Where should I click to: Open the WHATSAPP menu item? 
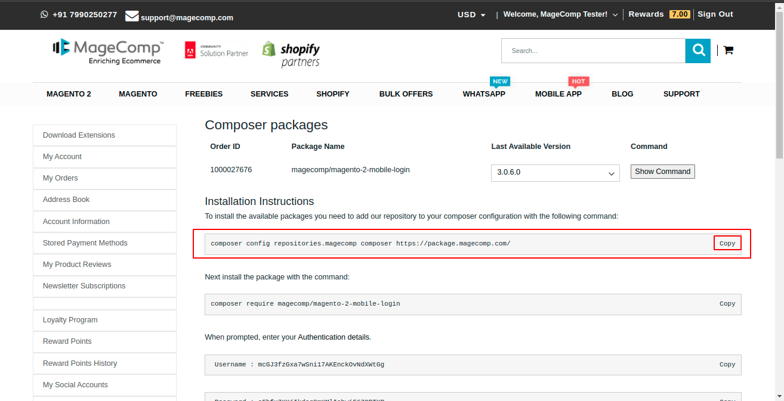click(484, 94)
